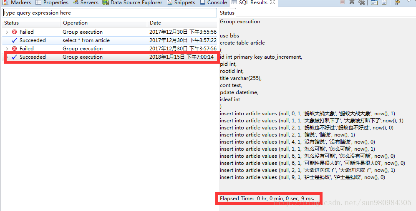Click the 'use bbs' statement line
Screen dimensions: 416x211
pos(229,36)
